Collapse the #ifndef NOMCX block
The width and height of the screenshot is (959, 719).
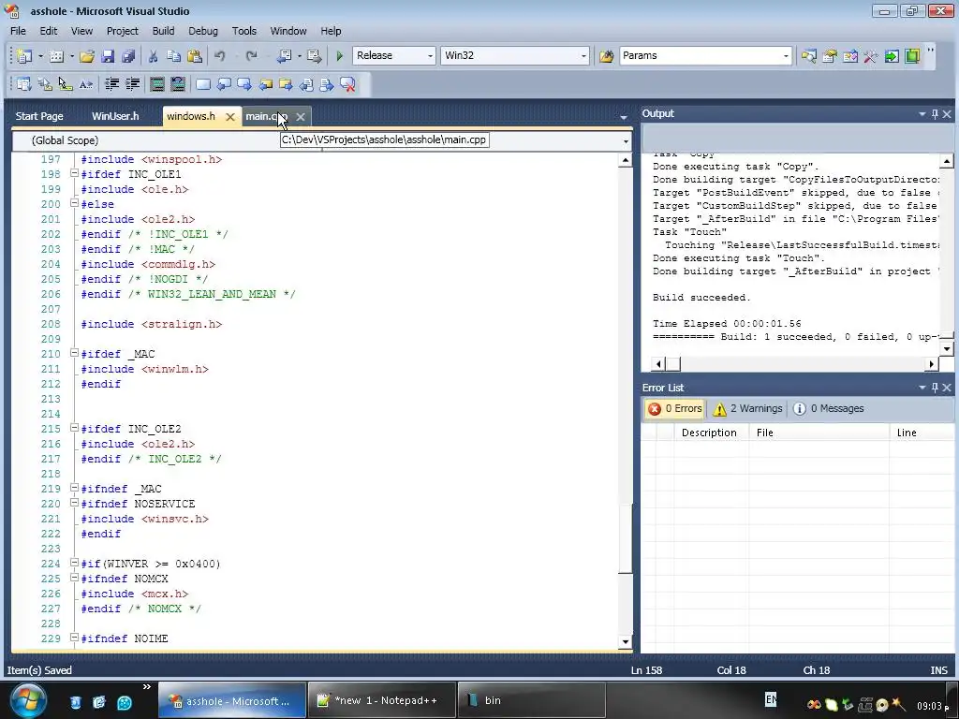[x=74, y=578]
